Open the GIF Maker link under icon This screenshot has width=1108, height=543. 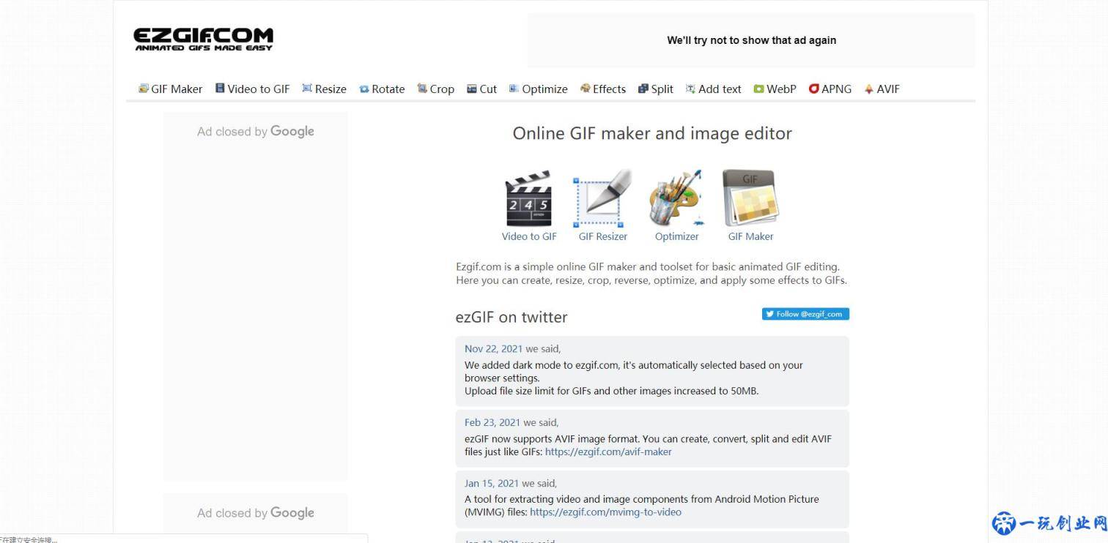pos(750,236)
